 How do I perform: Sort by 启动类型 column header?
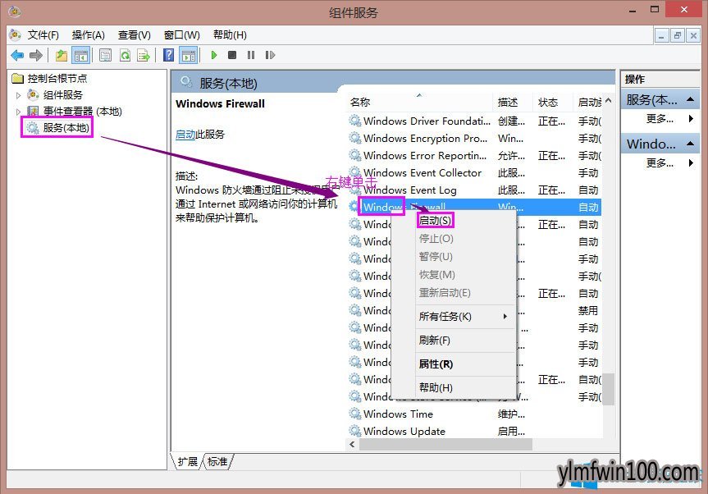tap(589, 103)
